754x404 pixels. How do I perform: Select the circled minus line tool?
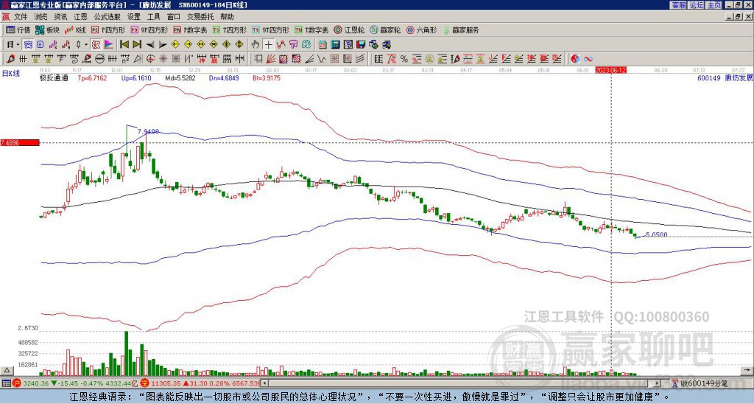pos(99,59)
